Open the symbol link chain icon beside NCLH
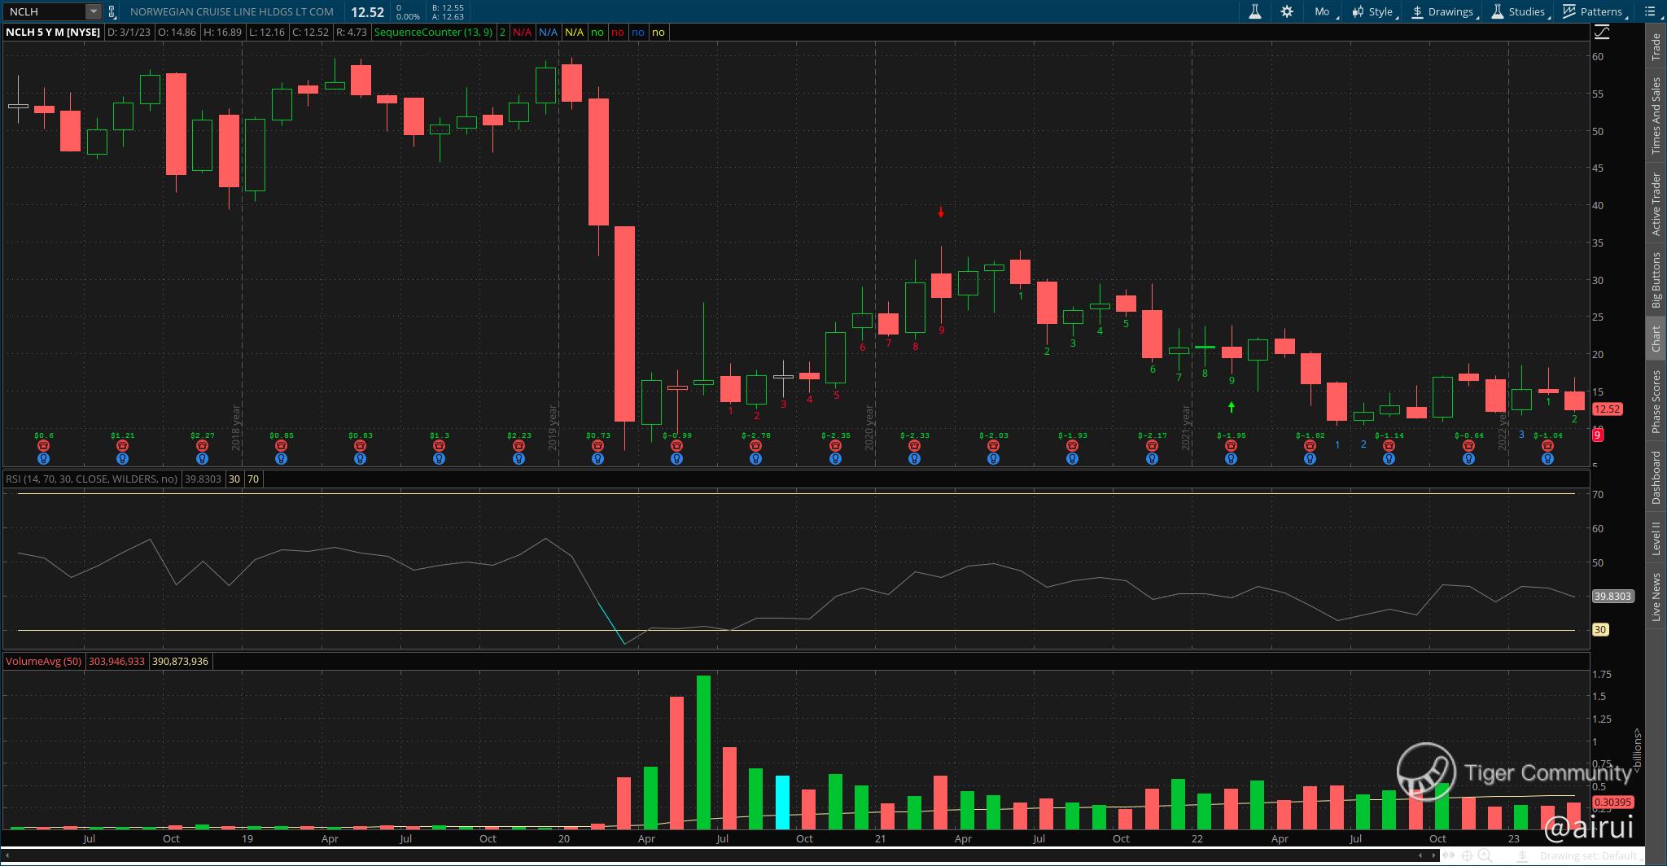 [x=112, y=11]
